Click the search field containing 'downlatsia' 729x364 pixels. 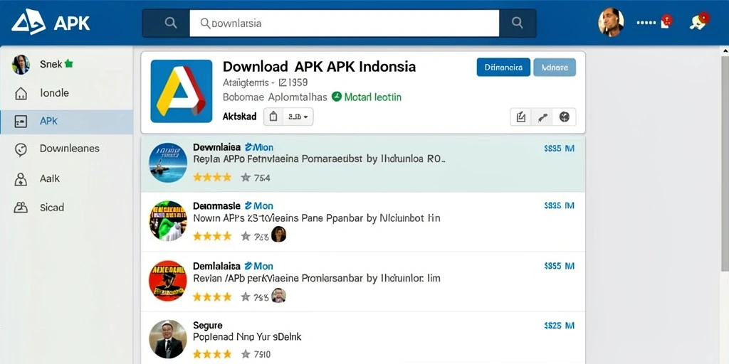(x=344, y=23)
